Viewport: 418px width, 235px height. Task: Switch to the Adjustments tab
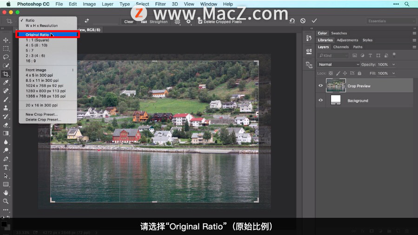pos(347,40)
